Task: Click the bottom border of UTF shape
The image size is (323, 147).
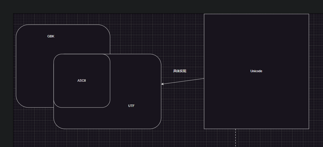Action: 107,129
